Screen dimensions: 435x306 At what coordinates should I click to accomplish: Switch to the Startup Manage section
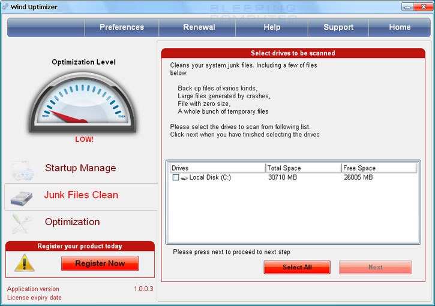click(80, 168)
